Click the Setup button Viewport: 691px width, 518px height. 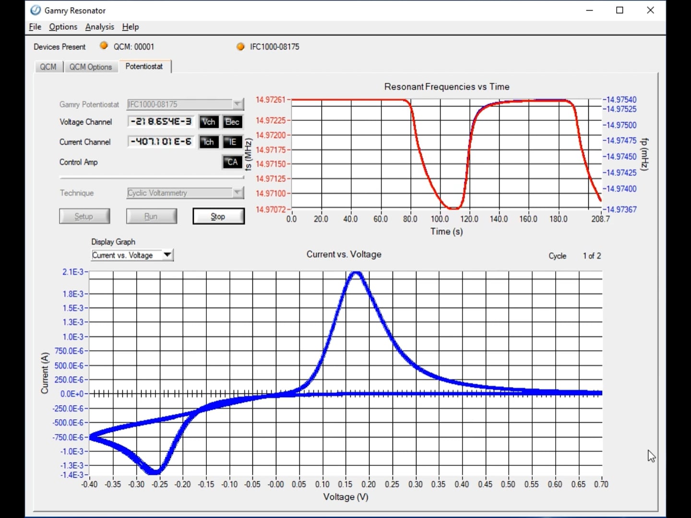84,216
